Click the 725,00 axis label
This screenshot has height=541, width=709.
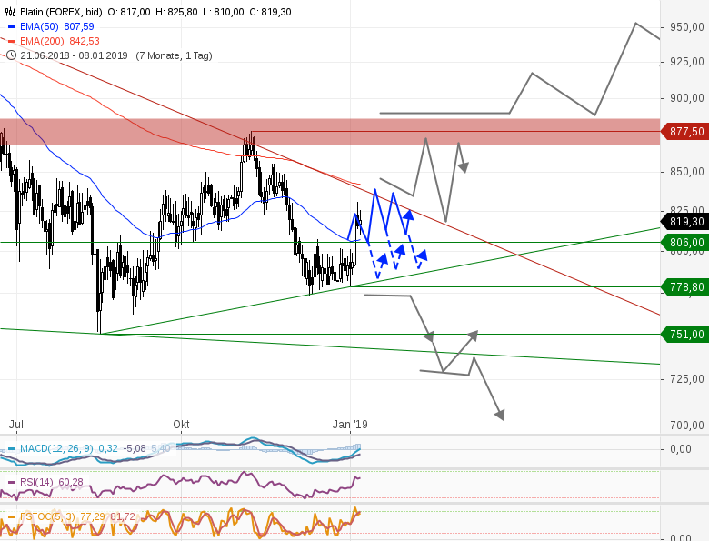click(687, 379)
